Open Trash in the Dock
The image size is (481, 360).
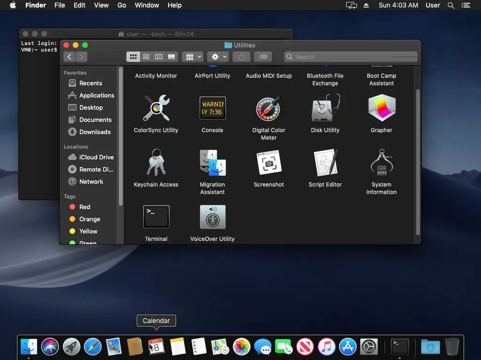click(x=452, y=346)
